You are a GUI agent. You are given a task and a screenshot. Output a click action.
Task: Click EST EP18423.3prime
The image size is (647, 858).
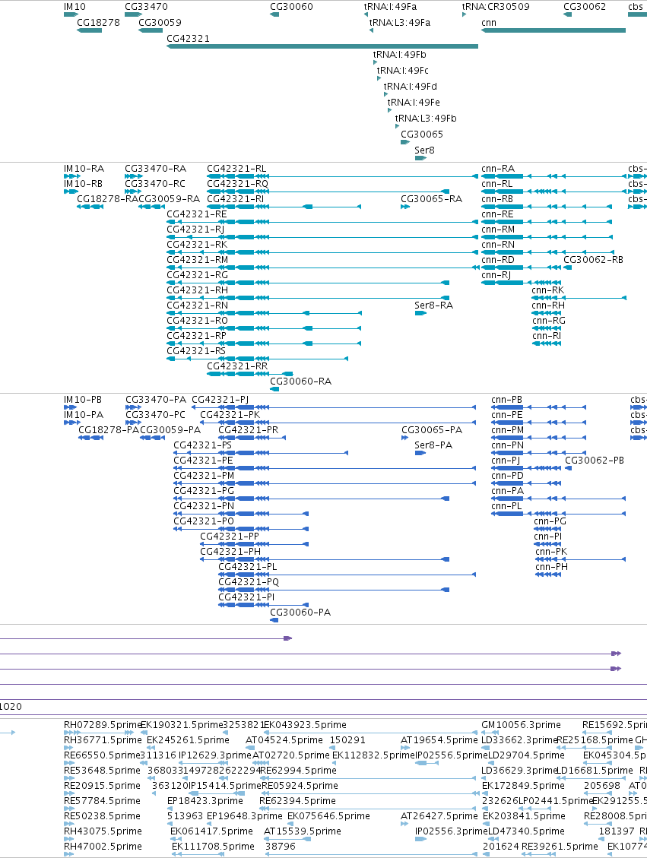tap(205, 801)
